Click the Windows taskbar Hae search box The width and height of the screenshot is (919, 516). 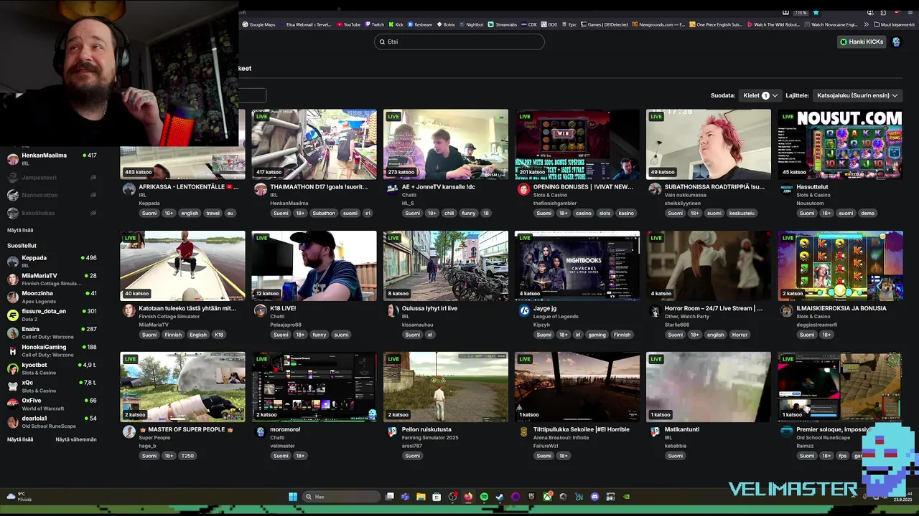pyautogui.click(x=341, y=497)
